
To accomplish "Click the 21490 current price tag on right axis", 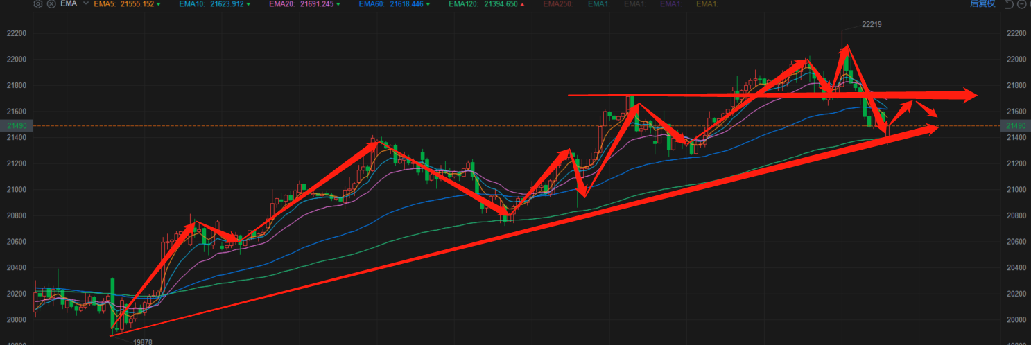I will click(1015, 125).
